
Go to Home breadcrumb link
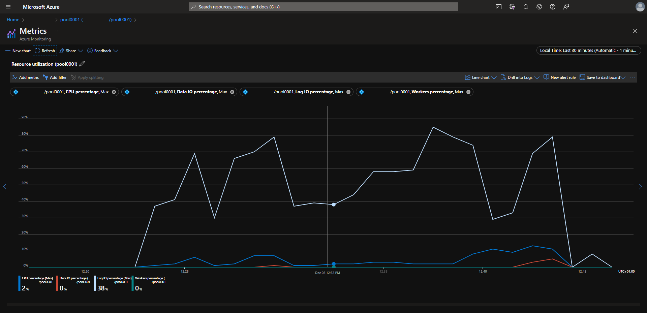pos(13,20)
